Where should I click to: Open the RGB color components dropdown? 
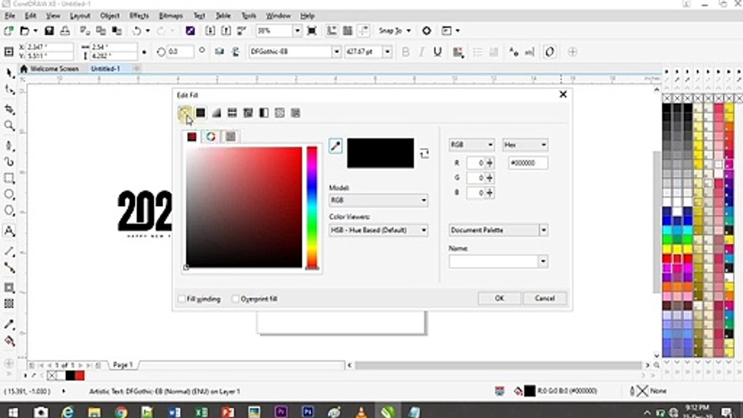[471, 145]
